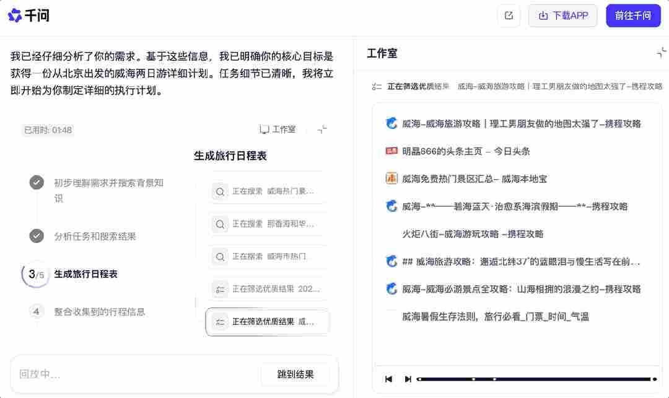Click the 千问 logo icon
The image size is (669, 398).
click(x=15, y=14)
